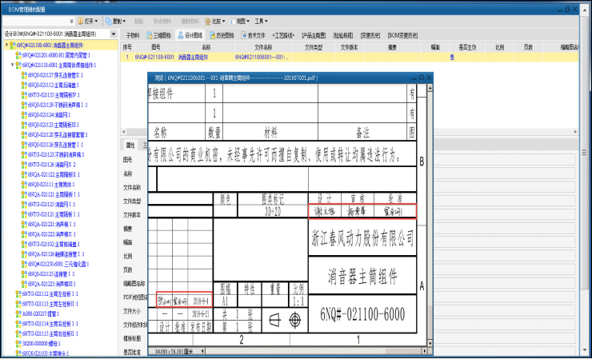
Task: Switch to the 设计图纸 tab
Action: pyautogui.click(x=190, y=35)
